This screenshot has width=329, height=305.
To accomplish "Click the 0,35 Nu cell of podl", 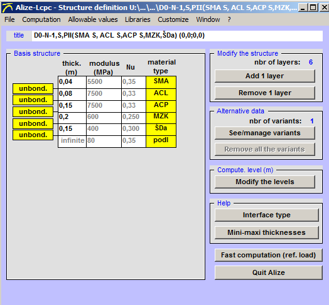I will (x=134, y=142).
